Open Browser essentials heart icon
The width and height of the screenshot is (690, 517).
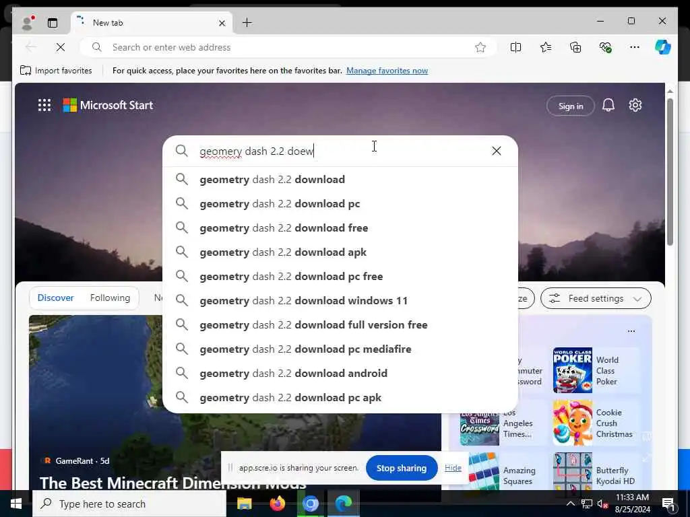[606, 47]
